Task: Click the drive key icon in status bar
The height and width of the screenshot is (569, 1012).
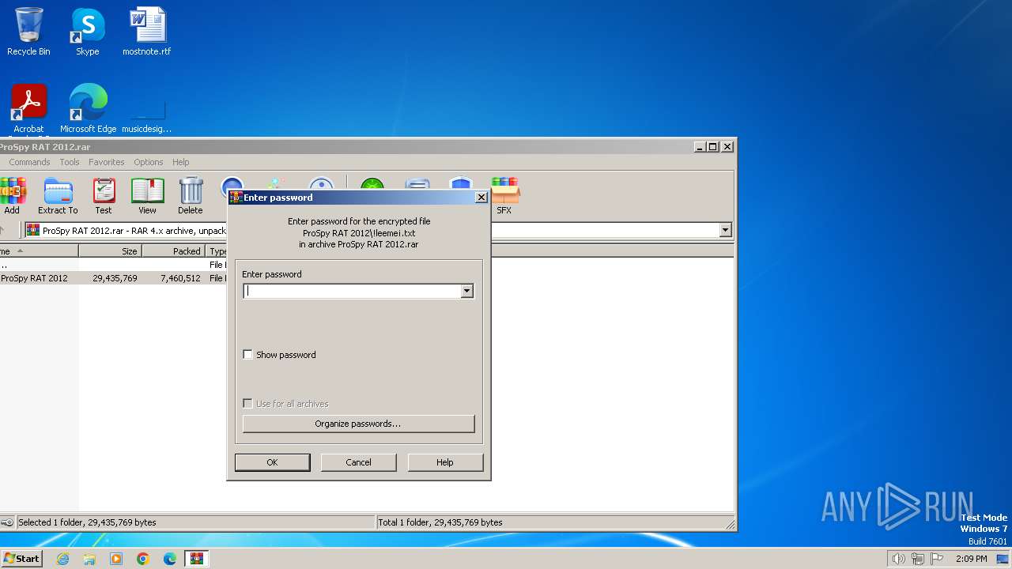Action: coord(7,522)
